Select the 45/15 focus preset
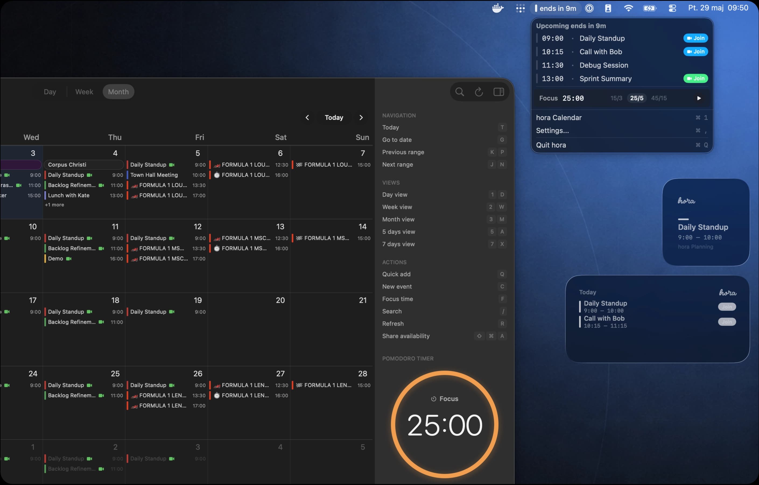 pos(659,98)
